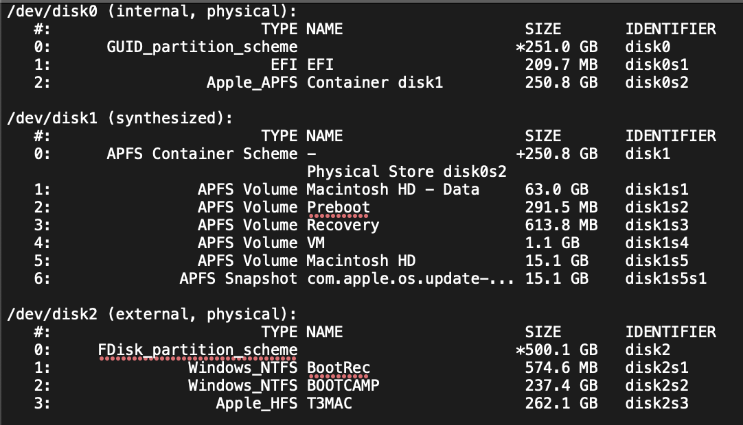The height and width of the screenshot is (425, 743).
Task: Click the SIZE column header under /dev/disk1
Action: click(543, 136)
